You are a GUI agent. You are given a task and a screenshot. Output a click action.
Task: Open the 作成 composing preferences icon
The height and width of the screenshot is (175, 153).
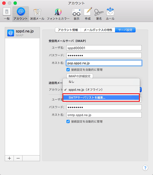[88, 14]
